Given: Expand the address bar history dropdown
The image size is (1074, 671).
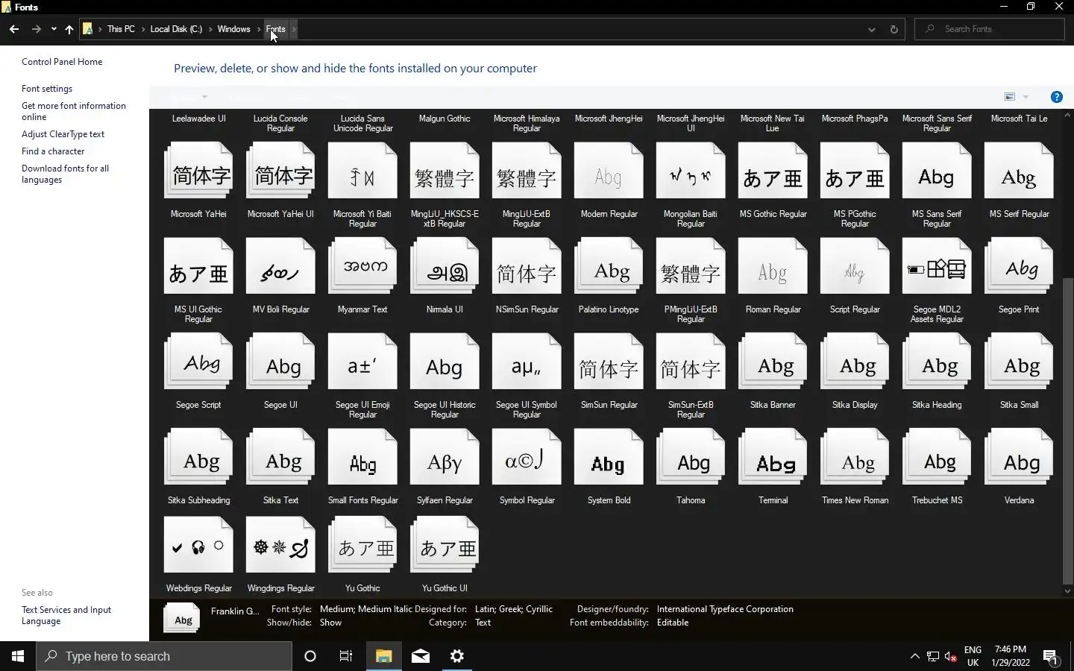Looking at the screenshot, I should click(x=871, y=29).
